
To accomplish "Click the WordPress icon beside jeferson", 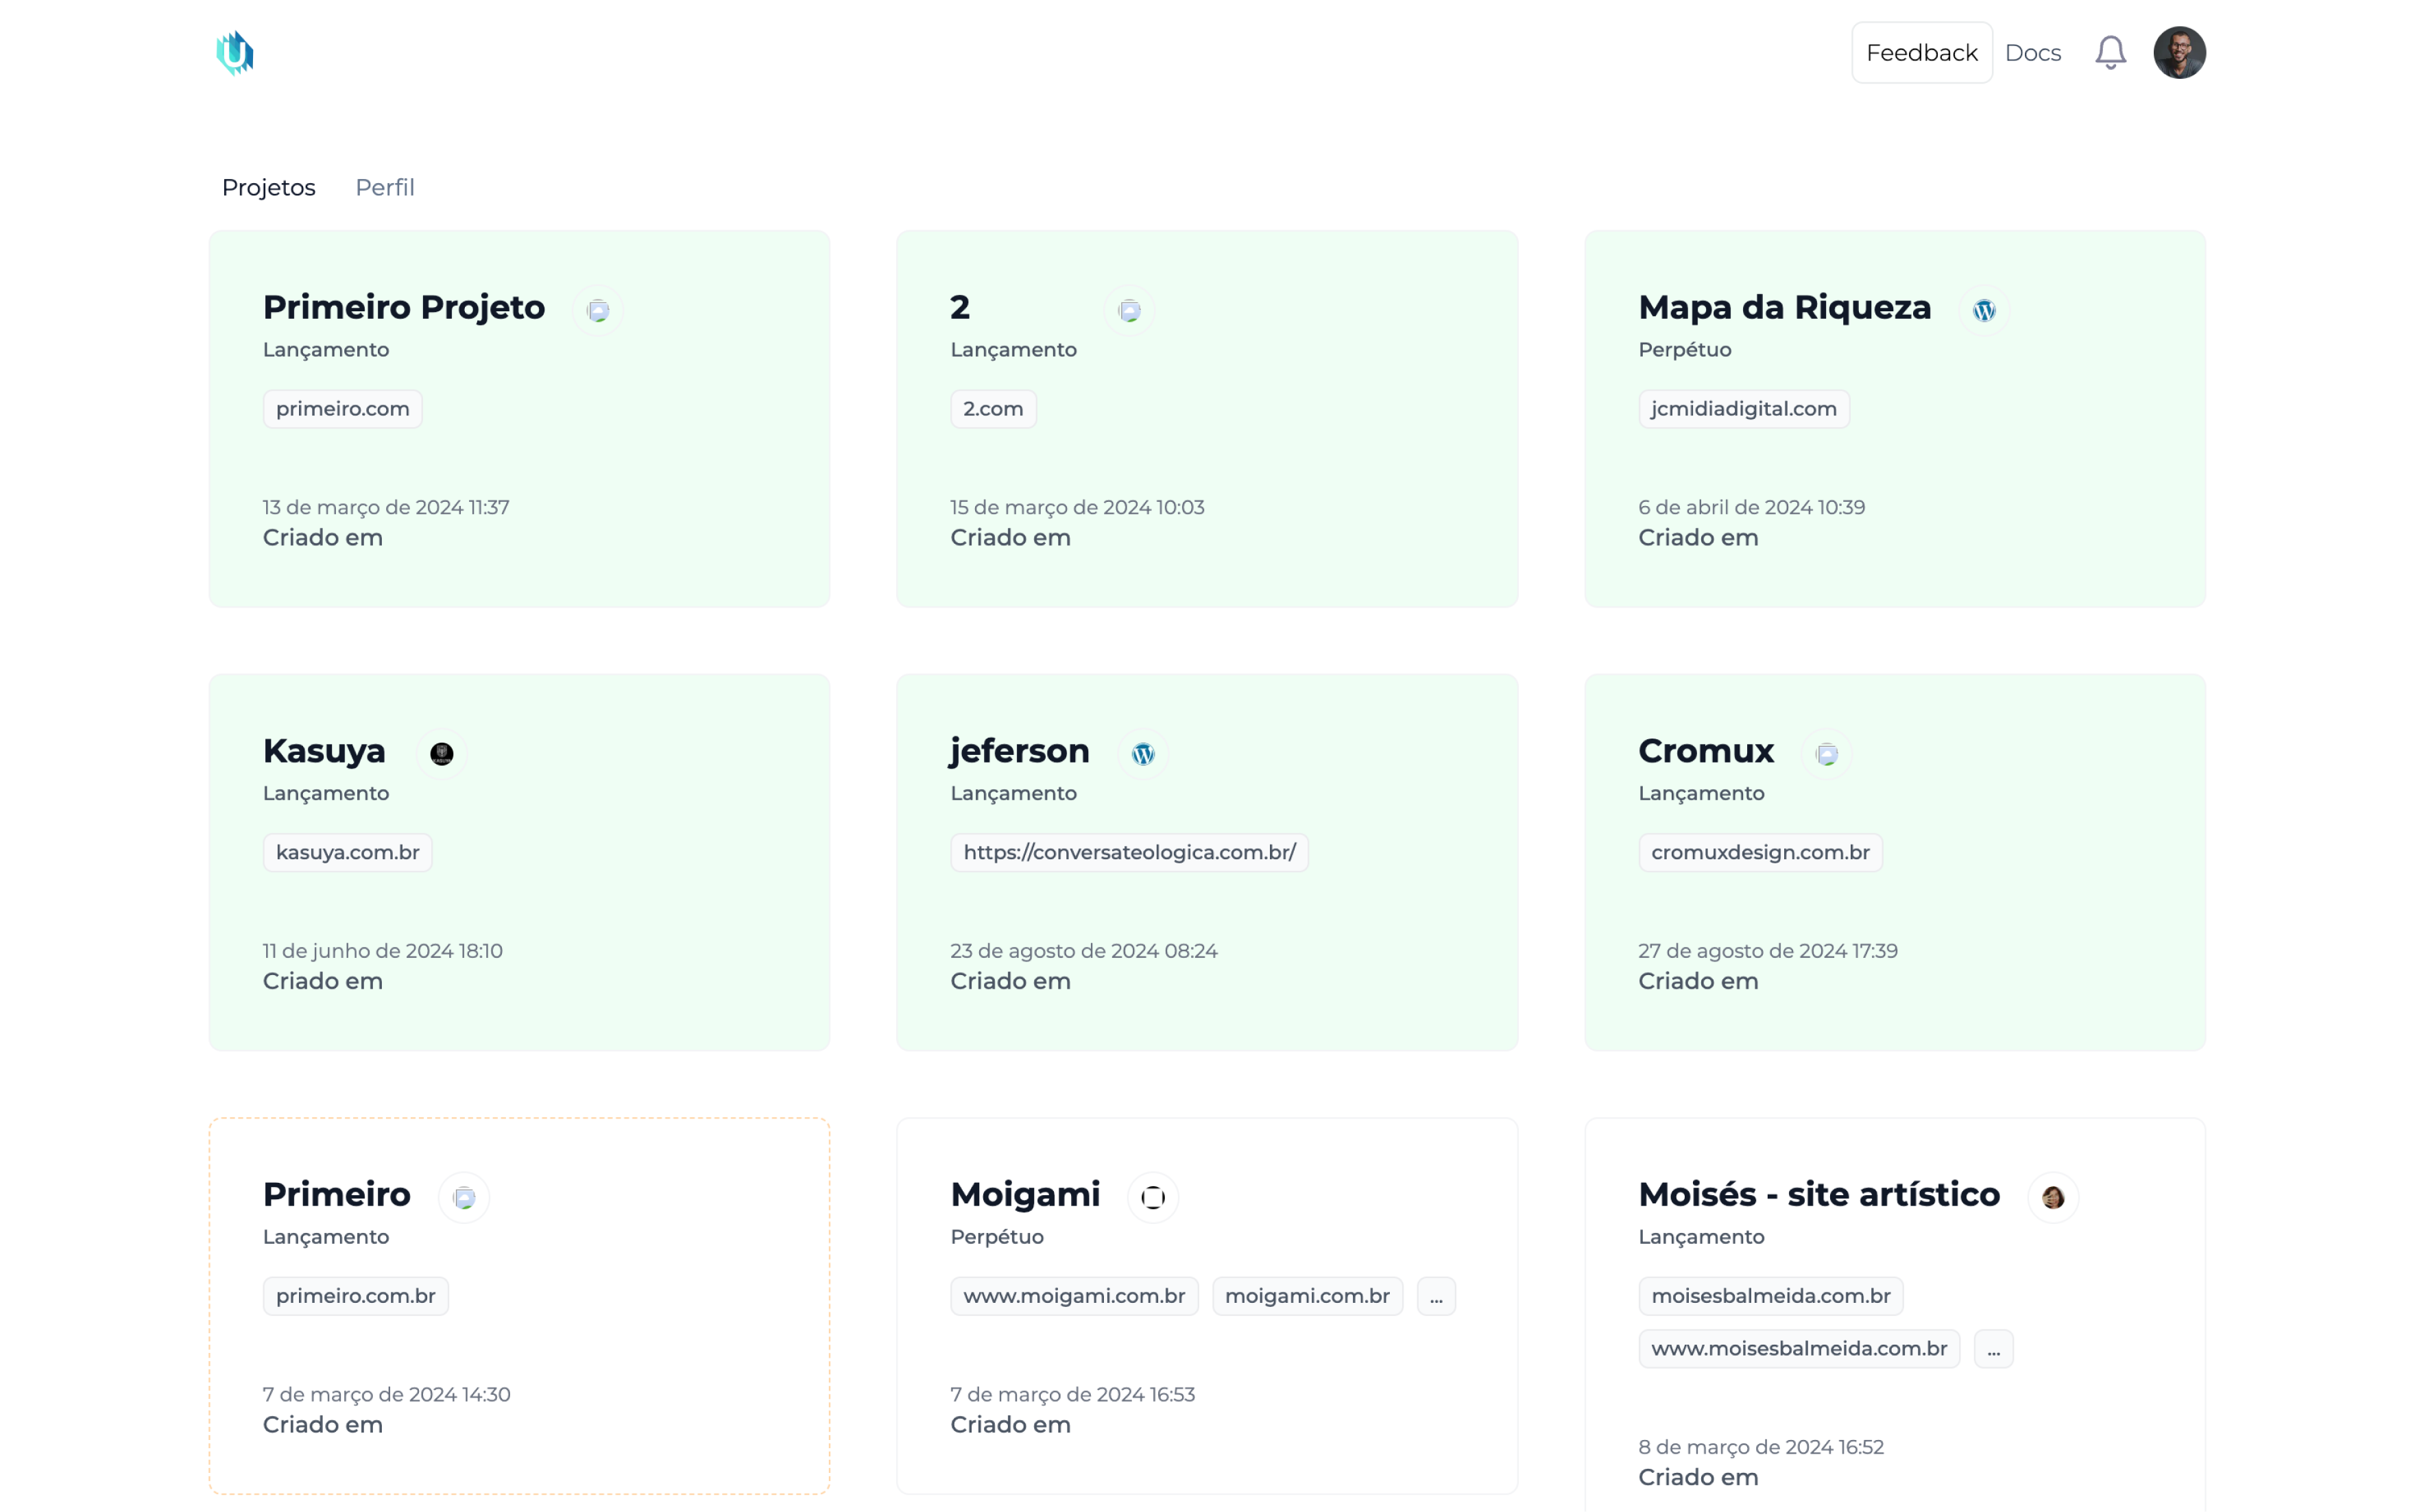I will pyautogui.click(x=1143, y=754).
